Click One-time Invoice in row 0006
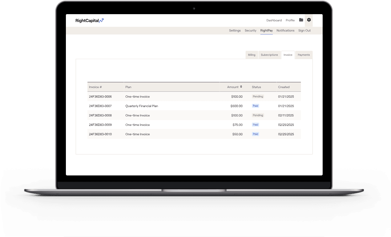The width and height of the screenshot is (391, 237). tap(138, 97)
